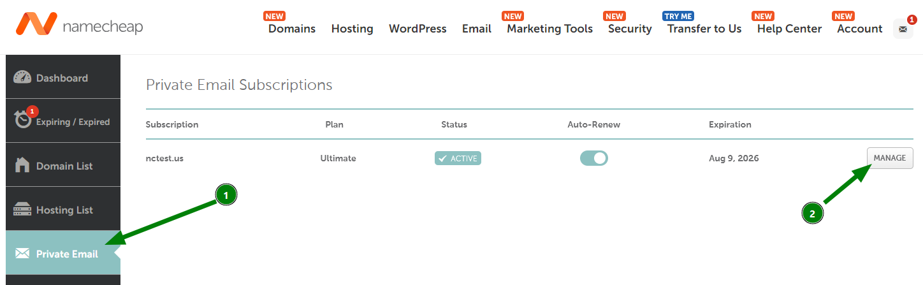Click the Private Email envelope icon
This screenshot has width=923, height=285.
(x=22, y=254)
